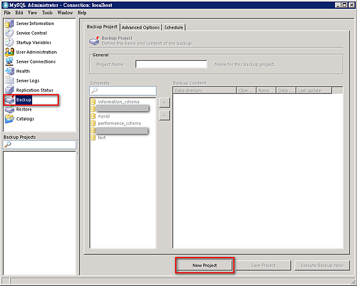Screen dimensions: 357x286
Task: Select Health in the sidebar
Action: click(x=23, y=71)
